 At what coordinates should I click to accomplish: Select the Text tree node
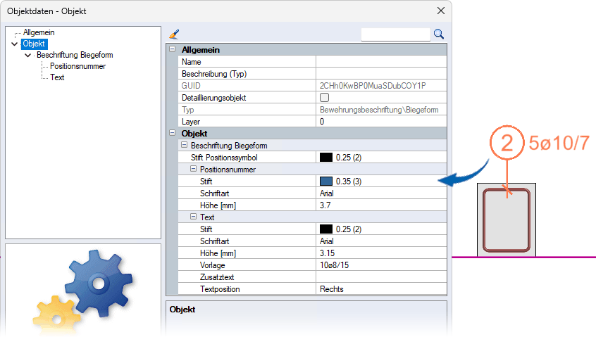point(57,77)
